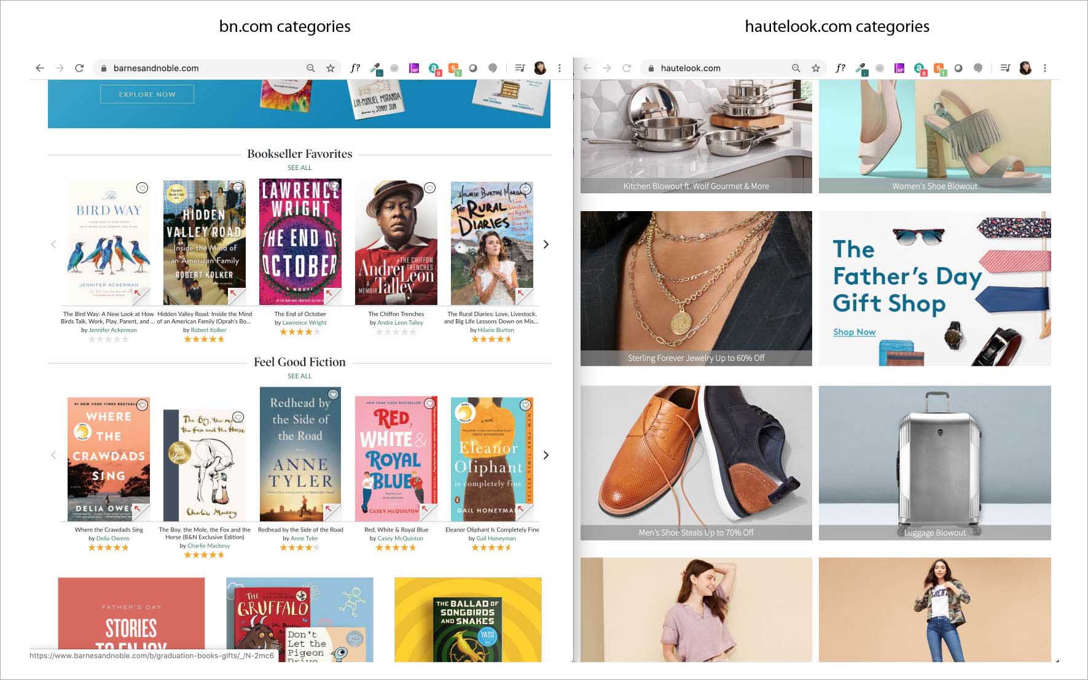The width and height of the screenshot is (1088, 680).
Task: Open author link Delia Owens
Action: tap(112, 539)
